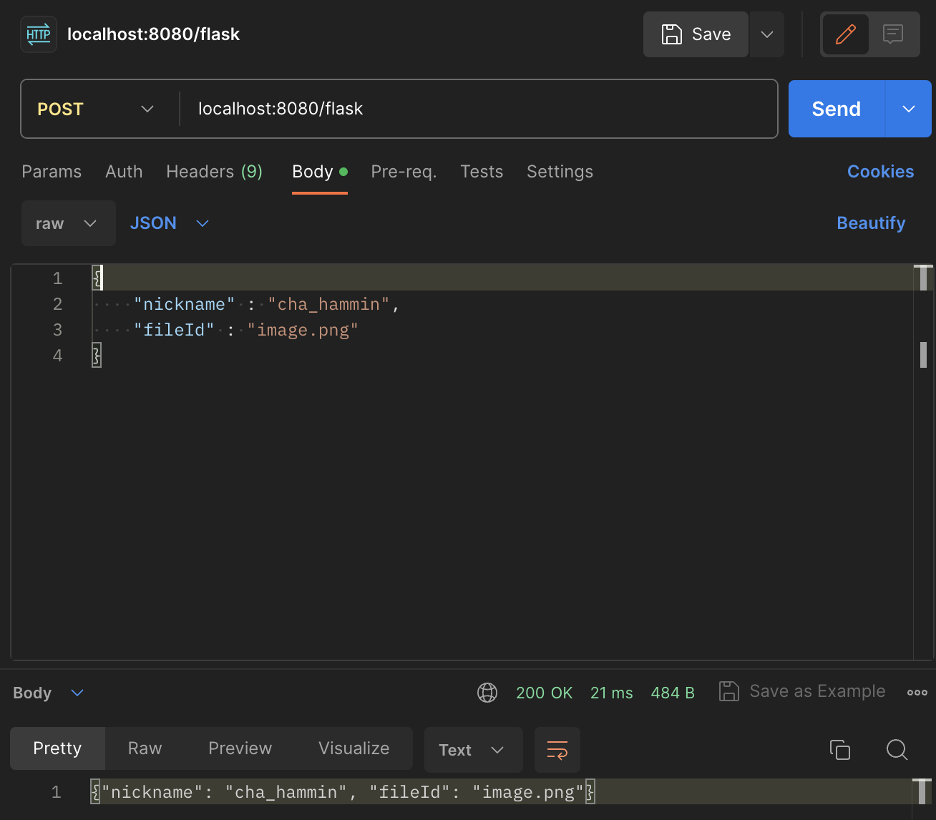The width and height of the screenshot is (936, 820).
Task: Click Beautify to format the body
Action: point(871,223)
